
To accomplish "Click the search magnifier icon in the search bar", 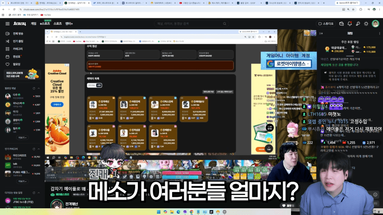I will click(224, 24).
